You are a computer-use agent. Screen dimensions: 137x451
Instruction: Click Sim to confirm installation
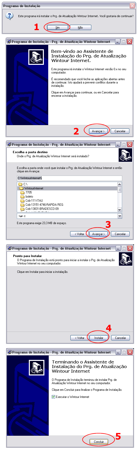point(58,28)
